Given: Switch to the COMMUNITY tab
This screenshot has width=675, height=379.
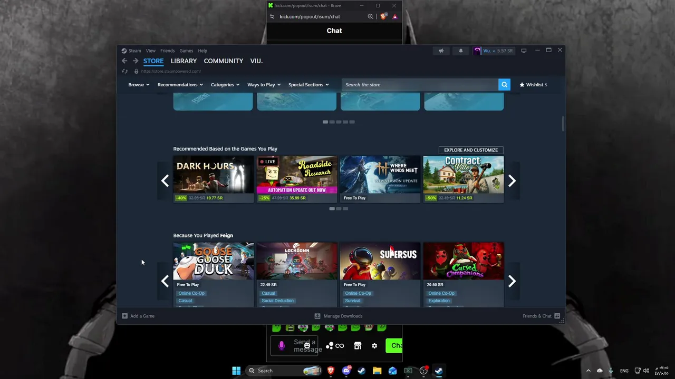Looking at the screenshot, I should coord(224,61).
